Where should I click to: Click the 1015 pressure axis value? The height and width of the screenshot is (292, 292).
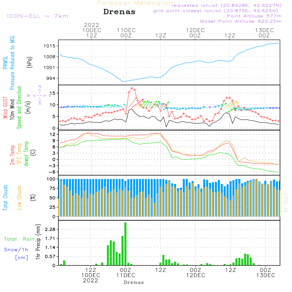(x=50, y=46)
